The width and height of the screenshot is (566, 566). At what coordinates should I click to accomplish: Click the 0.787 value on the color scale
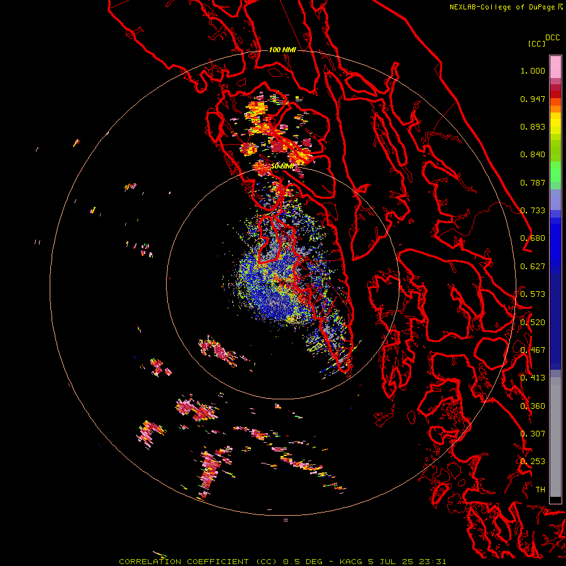pyautogui.click(x=533, y=182)
